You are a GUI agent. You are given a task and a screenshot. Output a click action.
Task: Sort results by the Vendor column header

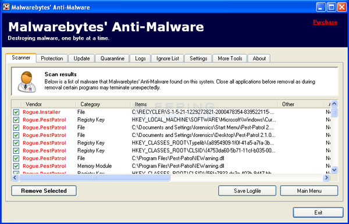point(48,104)
